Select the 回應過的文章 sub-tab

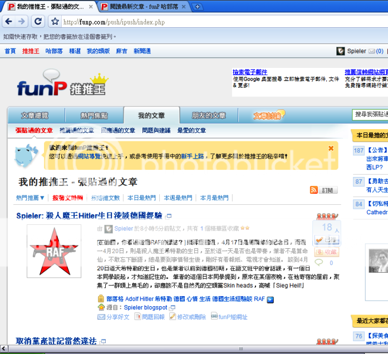click(118, 130)
